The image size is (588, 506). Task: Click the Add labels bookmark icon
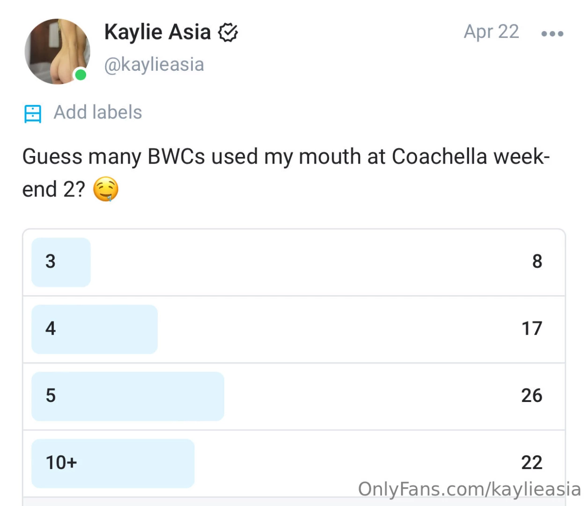pyautogui.click(x=33, y=113)
